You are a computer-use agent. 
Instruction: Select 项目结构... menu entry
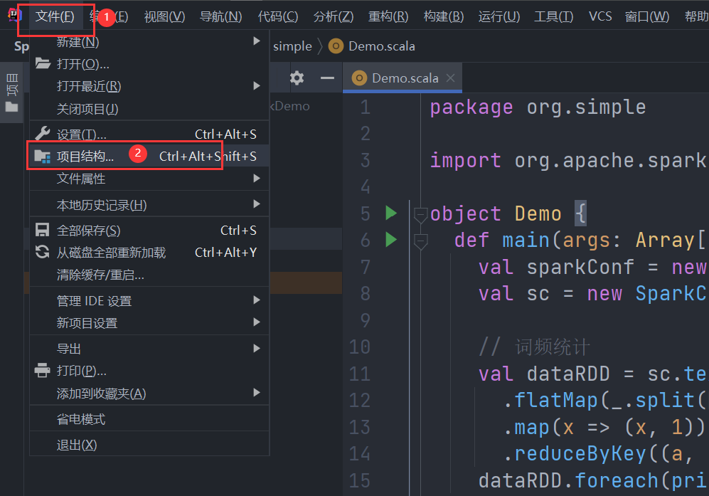149,156
